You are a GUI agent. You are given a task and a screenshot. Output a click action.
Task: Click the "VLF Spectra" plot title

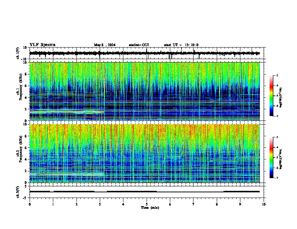point(42,45)
